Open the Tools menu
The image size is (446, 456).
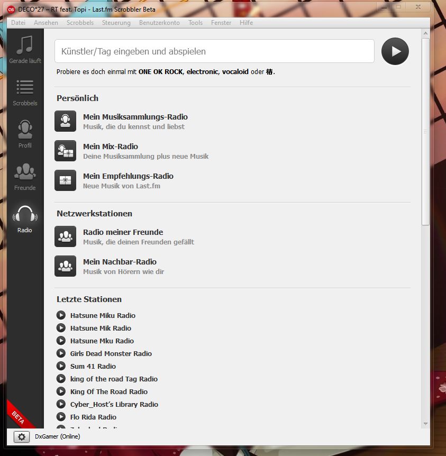tap(195, 23)
